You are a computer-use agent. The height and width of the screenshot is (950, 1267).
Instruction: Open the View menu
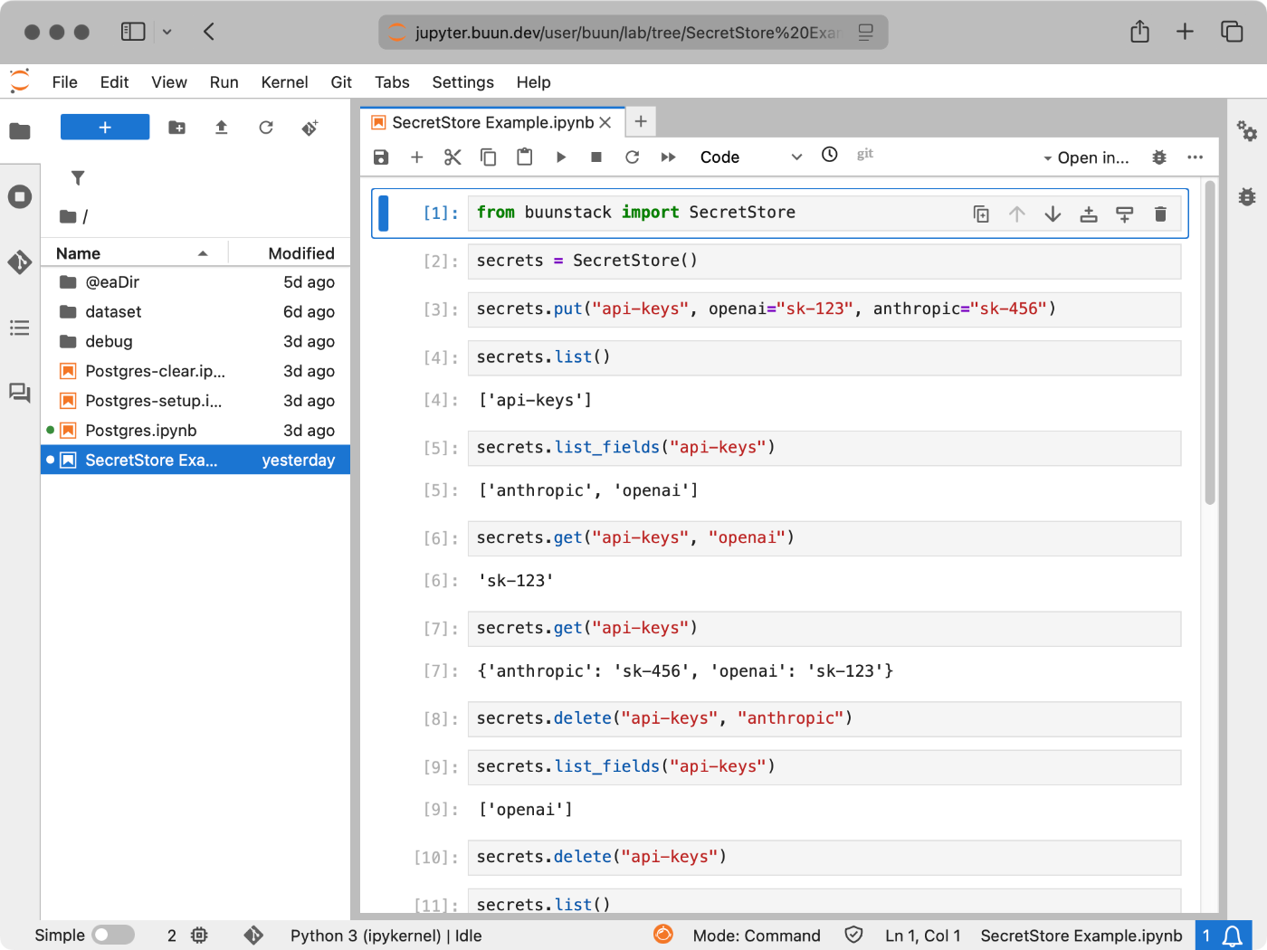[x=169, y=82]
